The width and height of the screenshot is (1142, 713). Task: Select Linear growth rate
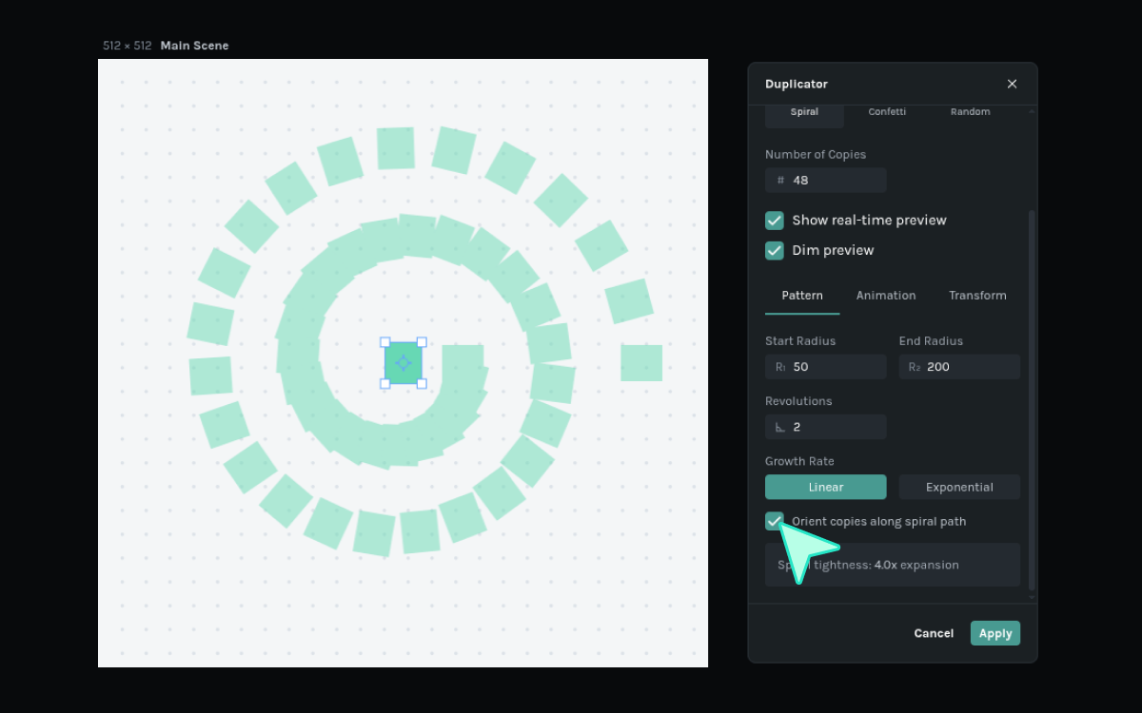(825, 487)
